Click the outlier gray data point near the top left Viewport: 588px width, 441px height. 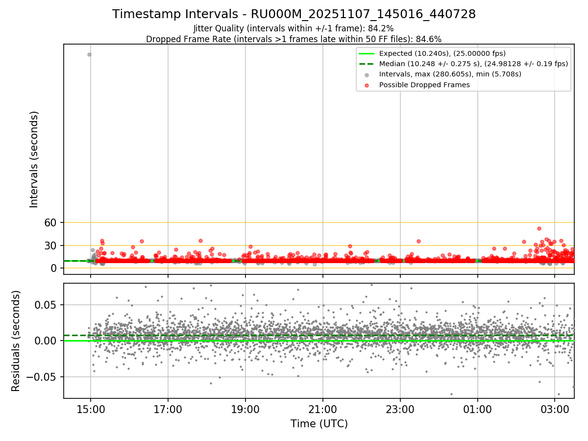89,54
